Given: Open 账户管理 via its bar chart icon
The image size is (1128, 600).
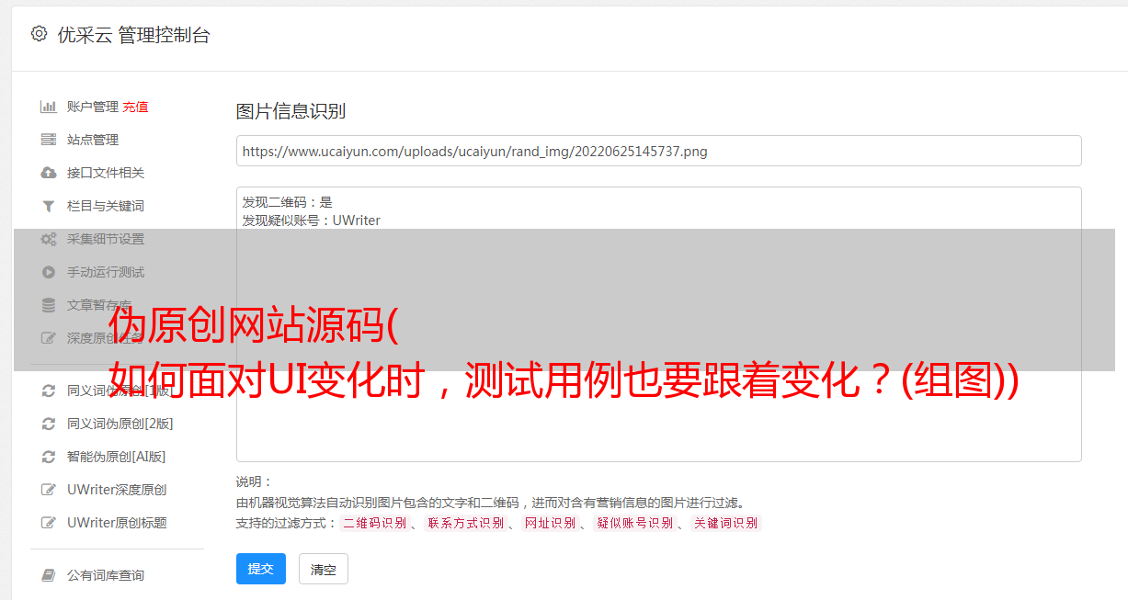Looking at the screenshot, I should 49,107.
